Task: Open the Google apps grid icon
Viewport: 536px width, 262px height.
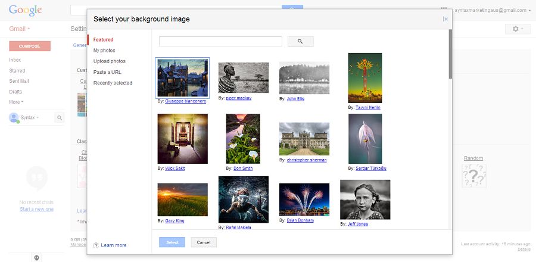Action: pyautogui.click(x=444, y=10)
